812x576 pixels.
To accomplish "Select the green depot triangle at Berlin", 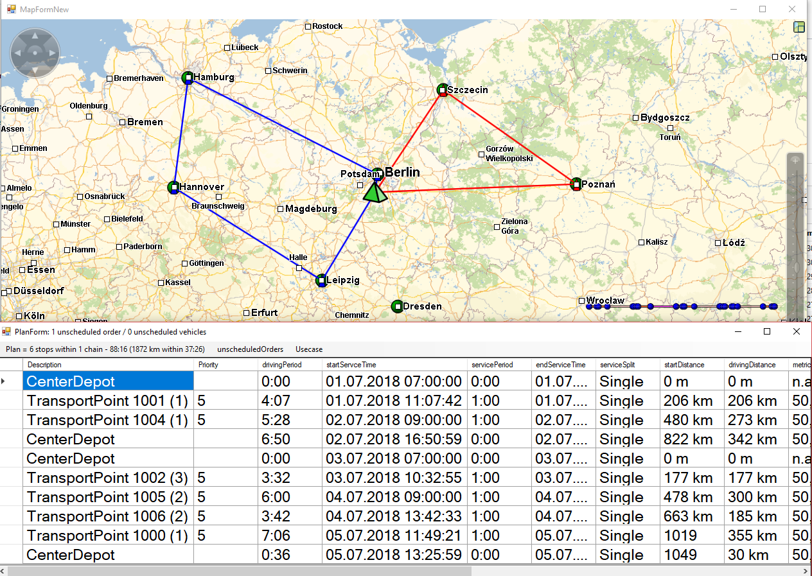I will (x=375, y=193).
